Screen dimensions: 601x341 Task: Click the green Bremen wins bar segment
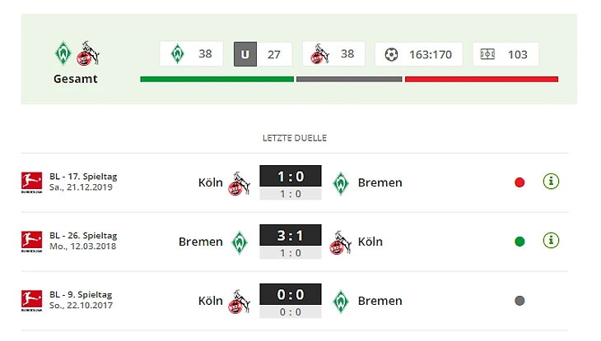pyautogui.click(x=217, y=79)
